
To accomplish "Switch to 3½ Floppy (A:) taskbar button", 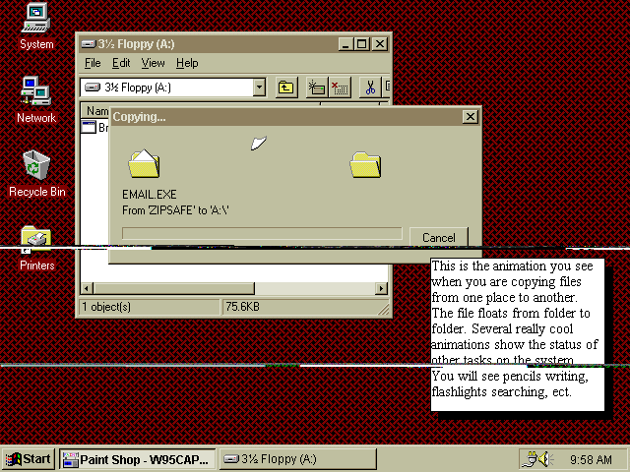I will click(x=298, y=459).
